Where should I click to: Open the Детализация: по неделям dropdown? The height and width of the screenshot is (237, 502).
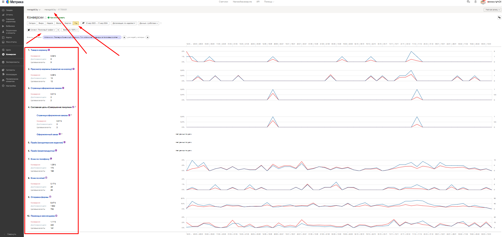tap(124, 23)
